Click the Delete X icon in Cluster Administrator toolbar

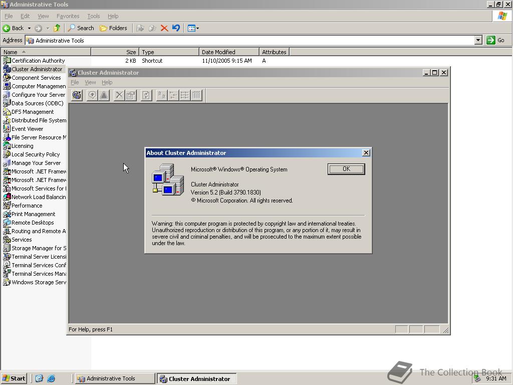click(119, 95)
